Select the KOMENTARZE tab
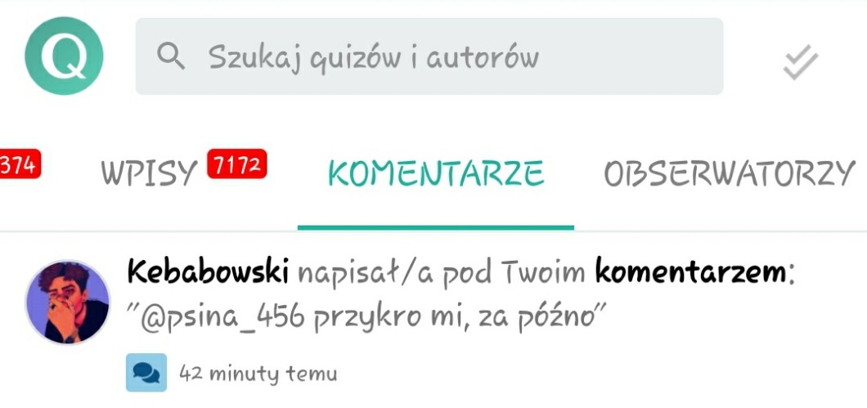867x408 pixels. [x=436, y=172]
